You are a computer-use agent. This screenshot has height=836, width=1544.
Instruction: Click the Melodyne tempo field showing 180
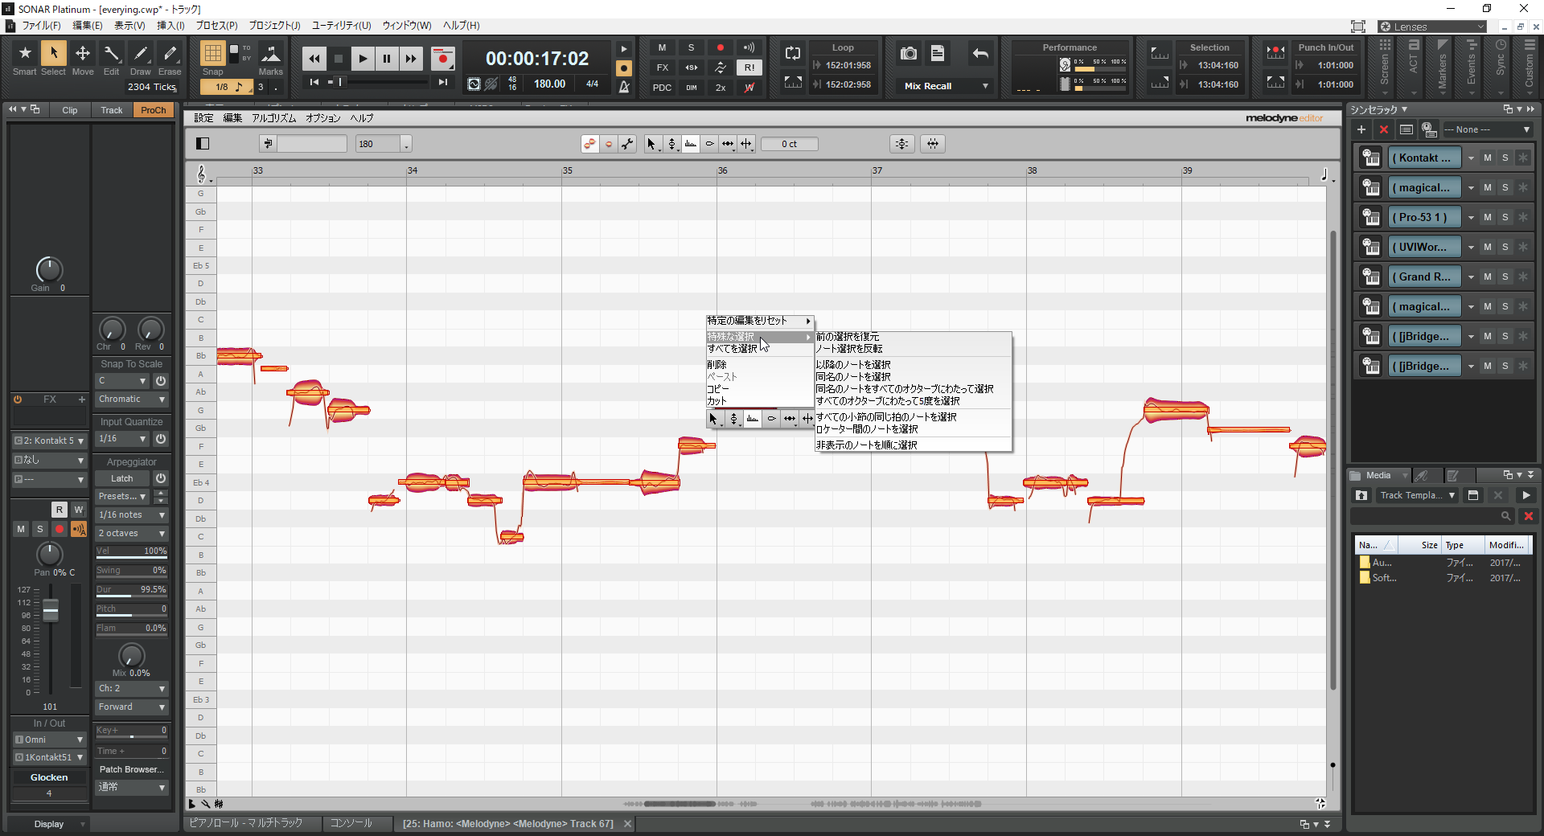[x=378, y=144]
